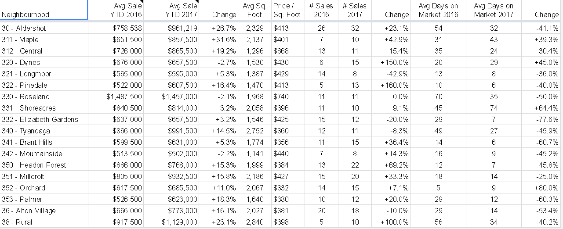Viewport: 563px width, 229px height.
Task: Click the $1,129,000 Rural 2017 sale cell
Action: coord(171,222)
